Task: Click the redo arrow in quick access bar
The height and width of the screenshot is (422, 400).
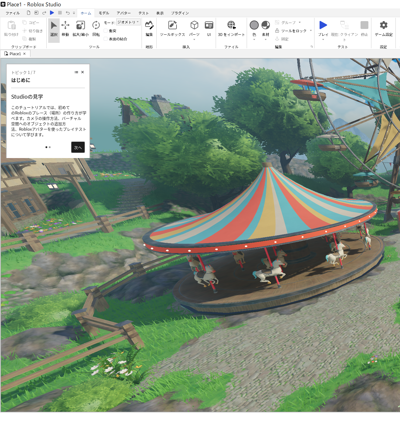Action: point(44,13)
